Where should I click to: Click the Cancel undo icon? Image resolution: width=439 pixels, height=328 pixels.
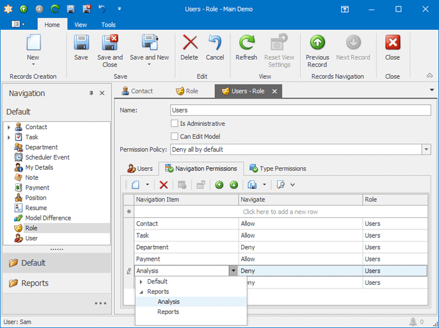[215, 44]
